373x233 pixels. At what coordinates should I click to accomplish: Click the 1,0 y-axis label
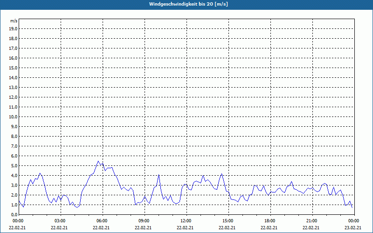point(14,205)
